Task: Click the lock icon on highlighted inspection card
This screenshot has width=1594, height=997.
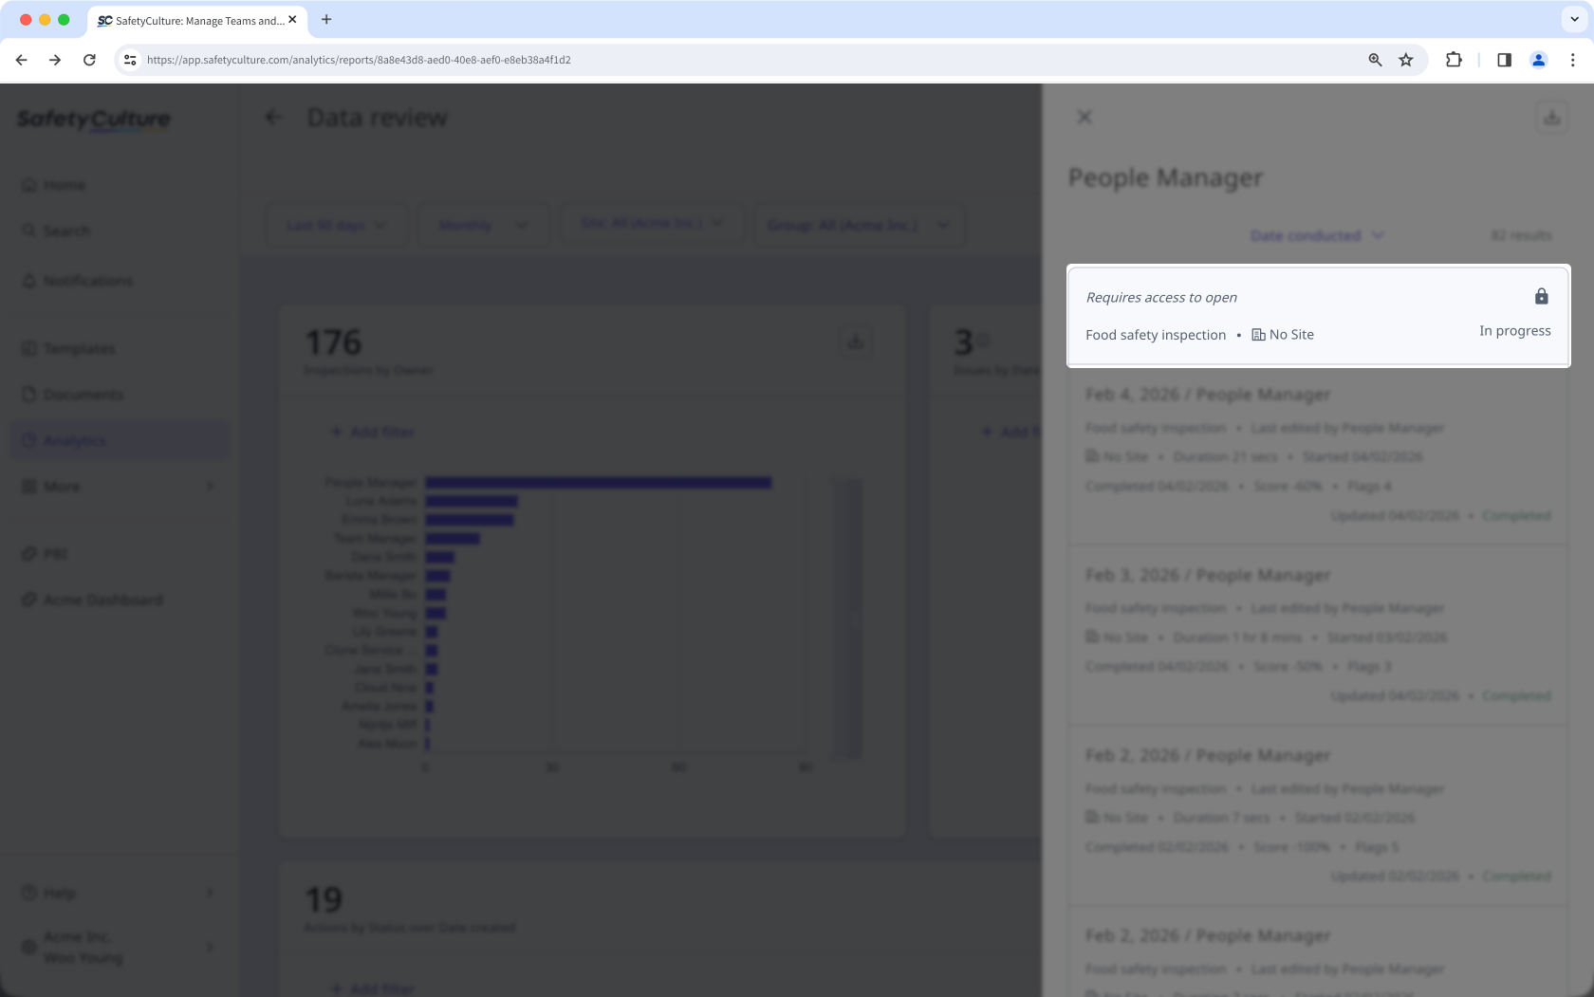Action: click(1541, 297)
